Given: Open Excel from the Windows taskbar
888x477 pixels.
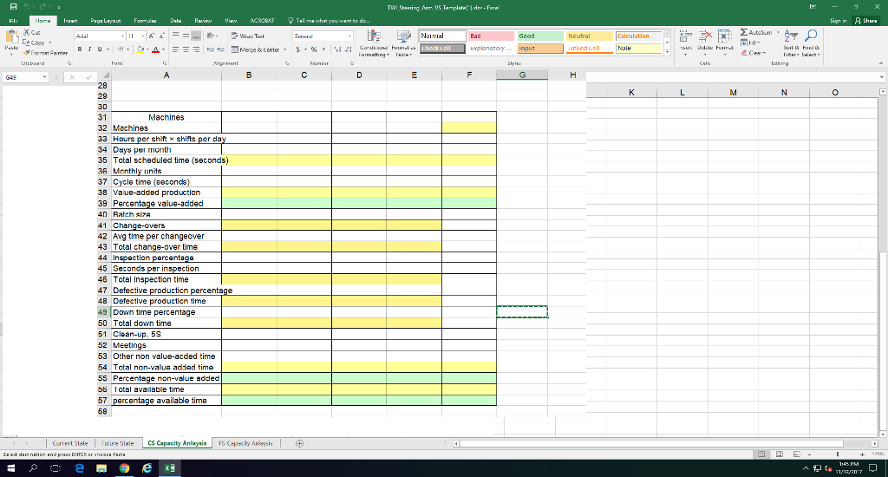Looking at the screenshot, I should coord(169,468).
